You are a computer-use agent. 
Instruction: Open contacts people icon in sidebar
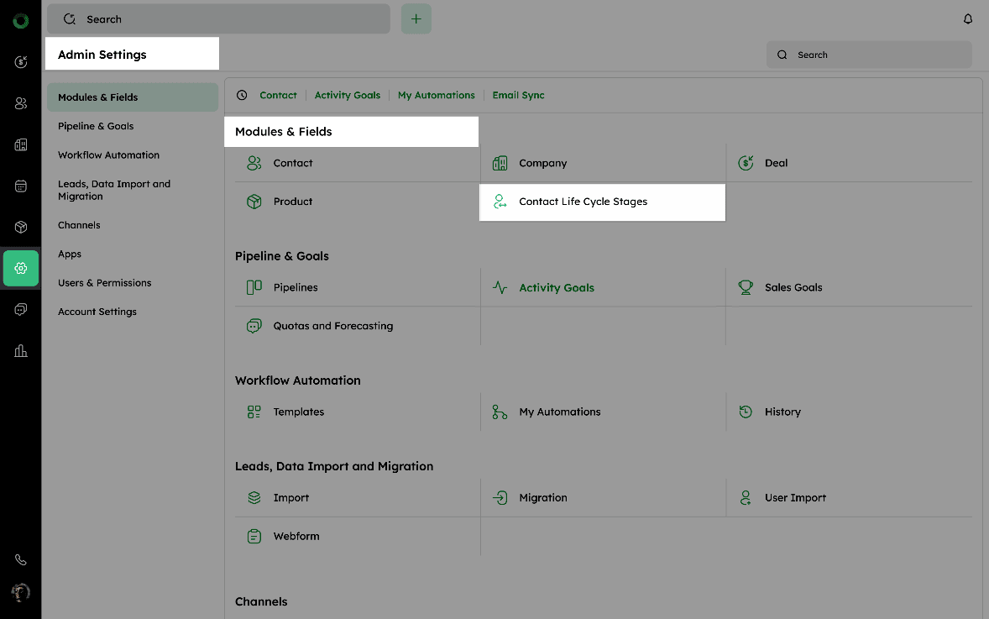pos(21,103)
